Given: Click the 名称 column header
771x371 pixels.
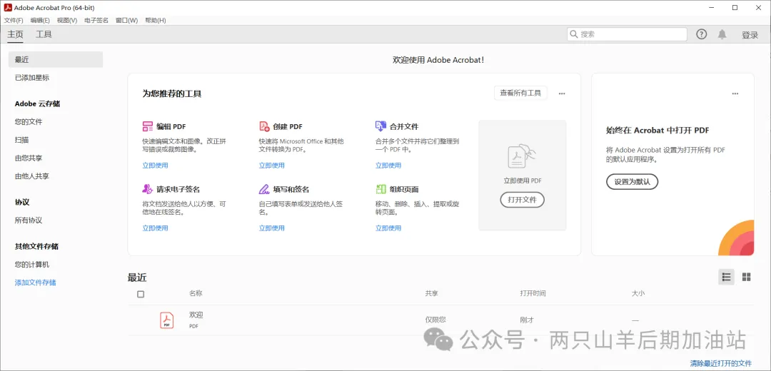Looking at the screenshot, I should point(196,293).
